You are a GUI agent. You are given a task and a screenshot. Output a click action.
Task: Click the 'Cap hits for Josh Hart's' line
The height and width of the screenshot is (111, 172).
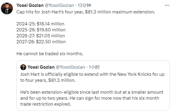86,12
